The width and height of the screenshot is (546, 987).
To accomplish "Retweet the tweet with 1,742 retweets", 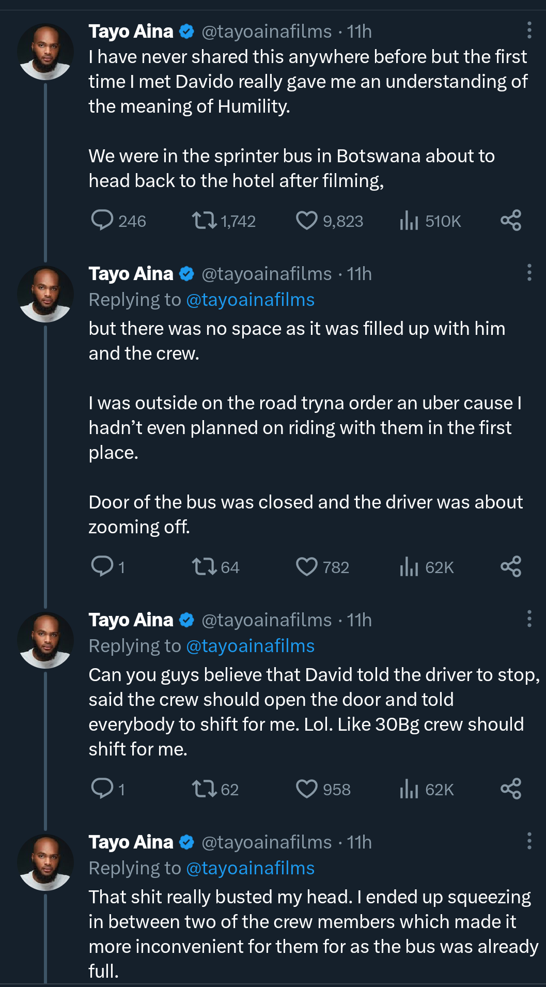I will [204, 221].
